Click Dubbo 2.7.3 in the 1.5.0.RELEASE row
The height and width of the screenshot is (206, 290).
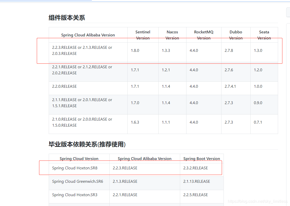pos(229,122)
